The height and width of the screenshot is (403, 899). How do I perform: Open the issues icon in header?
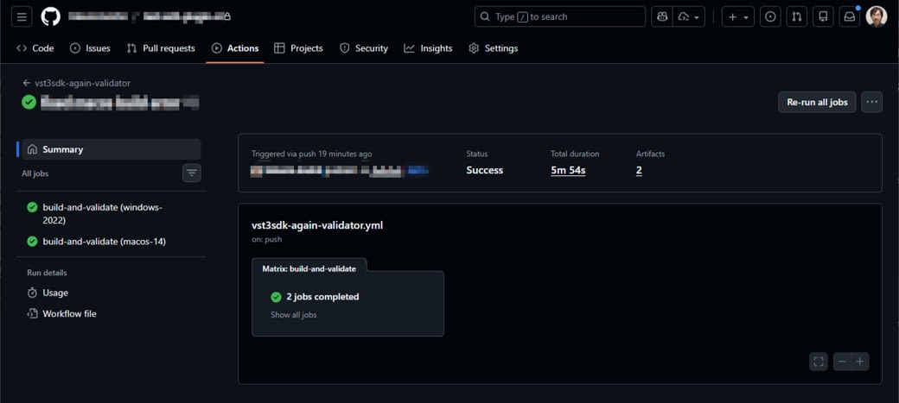click(770, 16)
